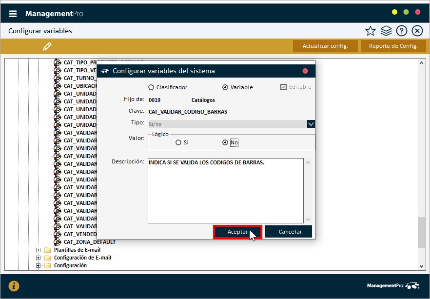
Task: Click the dialog title bar logo icon
Action: [105, 71]
